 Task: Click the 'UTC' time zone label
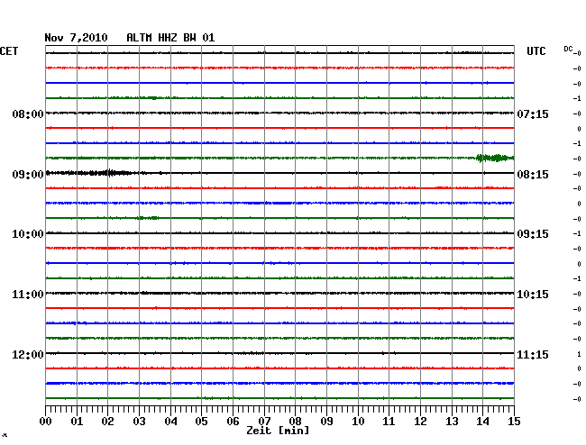pyautogui.click(x=536, y=51)
